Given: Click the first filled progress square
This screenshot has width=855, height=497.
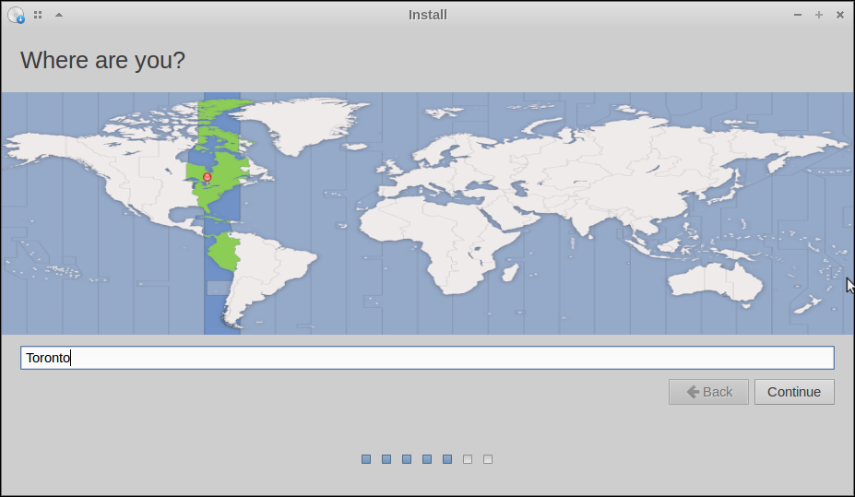Looking at the screenshot, I should coord(366,459).
